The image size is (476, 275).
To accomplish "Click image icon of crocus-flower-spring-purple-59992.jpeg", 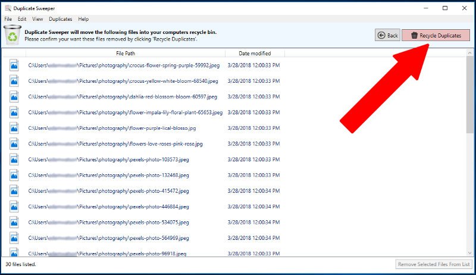I will pos(14,65).
